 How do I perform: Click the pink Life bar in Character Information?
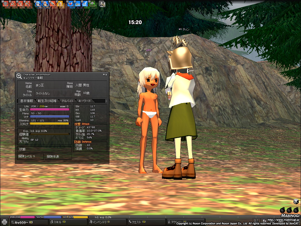50,110
